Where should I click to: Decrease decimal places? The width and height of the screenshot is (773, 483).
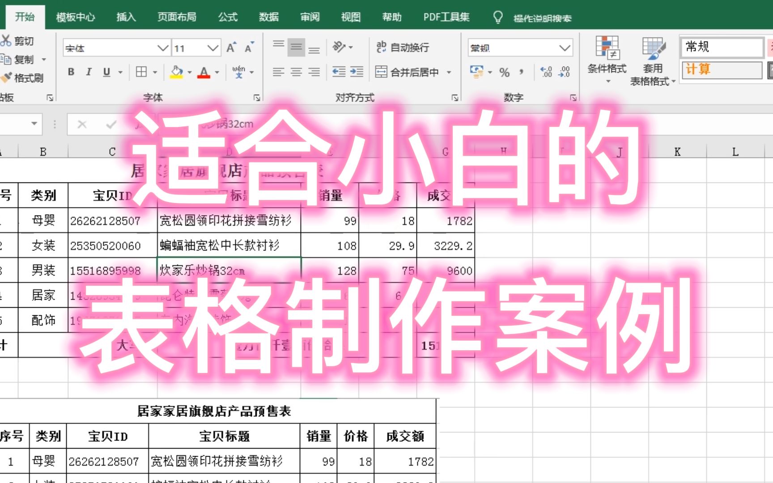coord(564,72)
